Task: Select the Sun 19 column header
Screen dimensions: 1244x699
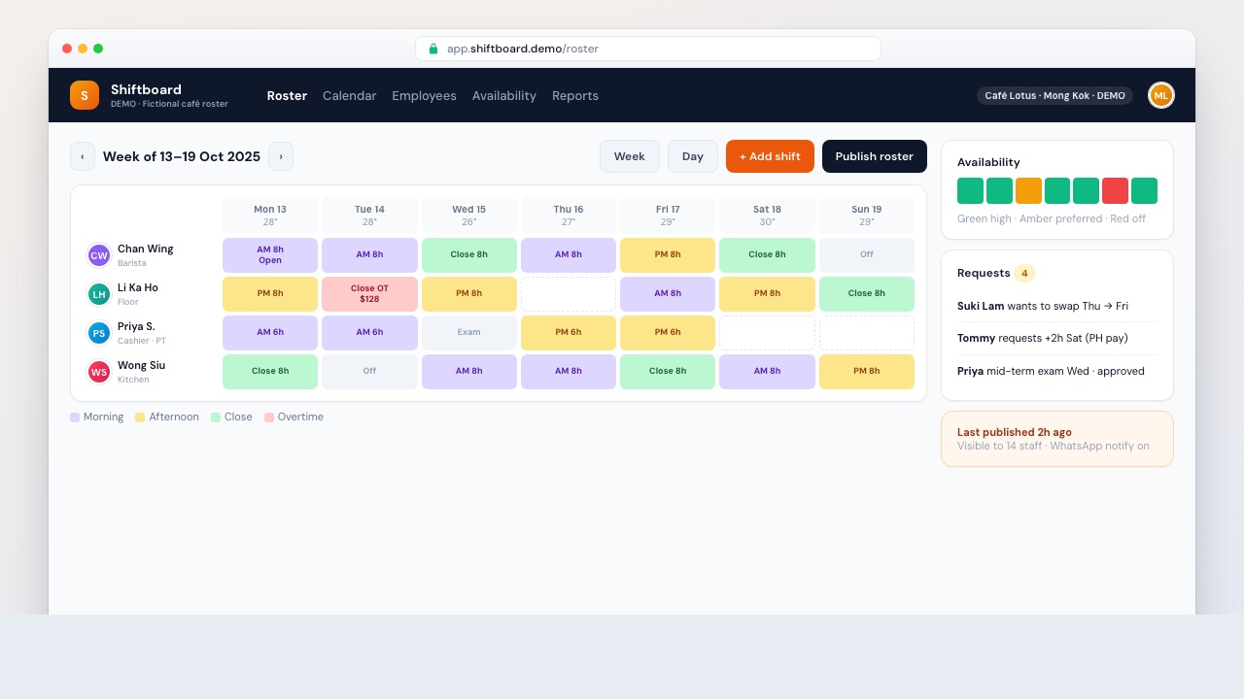Action: click(x=867, y=215)
